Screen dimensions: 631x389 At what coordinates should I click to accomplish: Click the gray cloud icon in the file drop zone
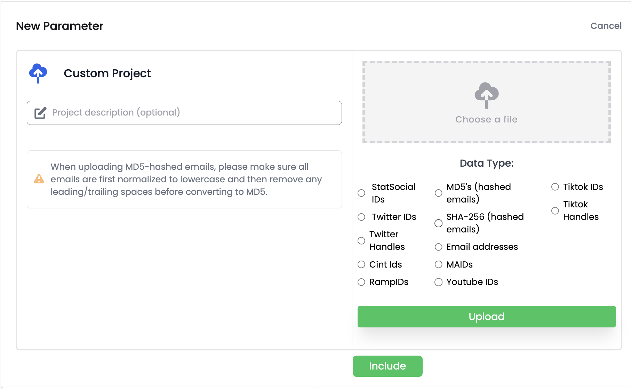point(486,96)
